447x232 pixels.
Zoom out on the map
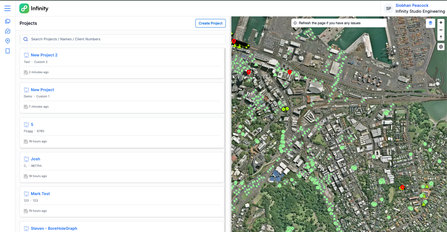[x=441, y=30]
